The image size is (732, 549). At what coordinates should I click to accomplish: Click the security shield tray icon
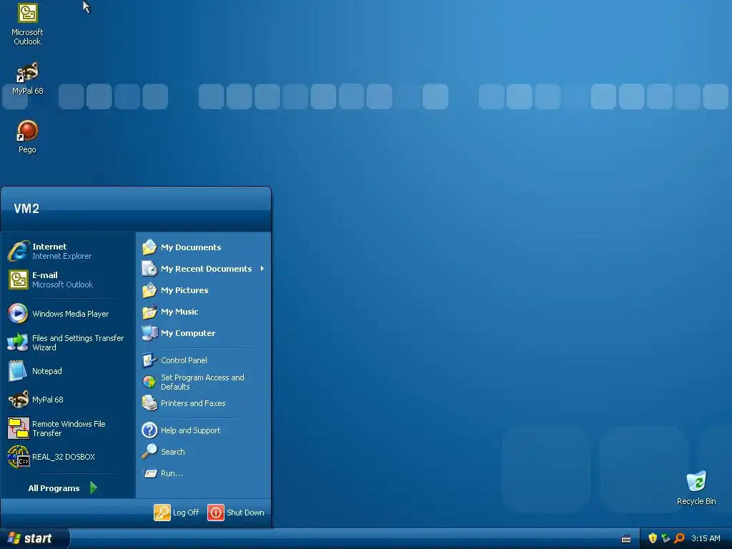pos(653,538)
